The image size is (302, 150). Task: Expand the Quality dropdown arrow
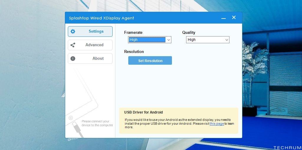[227, 40]
